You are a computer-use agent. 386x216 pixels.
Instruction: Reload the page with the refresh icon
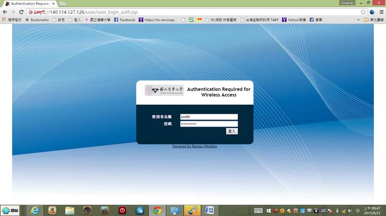(x=21, y=12)
